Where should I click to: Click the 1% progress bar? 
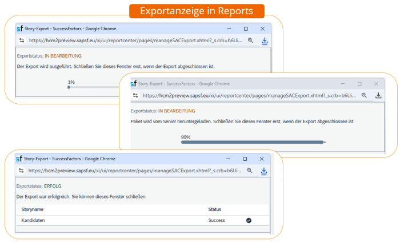coord(93,87)
